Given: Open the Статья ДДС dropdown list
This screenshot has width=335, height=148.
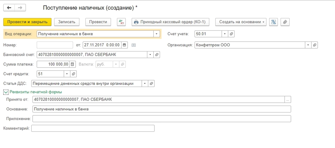Looking at the screenshot, I should point(145,83).
